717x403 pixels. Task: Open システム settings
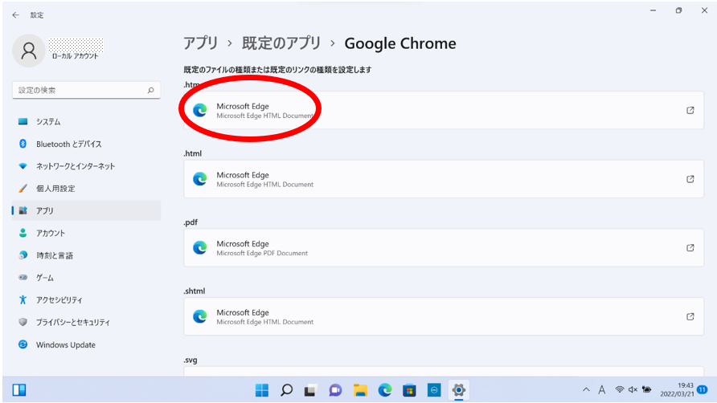(x=86, y=121)
